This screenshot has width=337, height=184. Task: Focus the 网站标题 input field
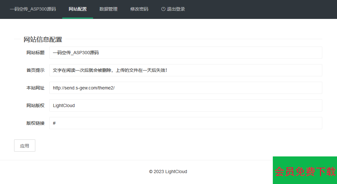click(186, 53)
